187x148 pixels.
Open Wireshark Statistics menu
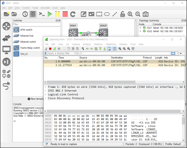pyautogui.click(x=98, y=44)
